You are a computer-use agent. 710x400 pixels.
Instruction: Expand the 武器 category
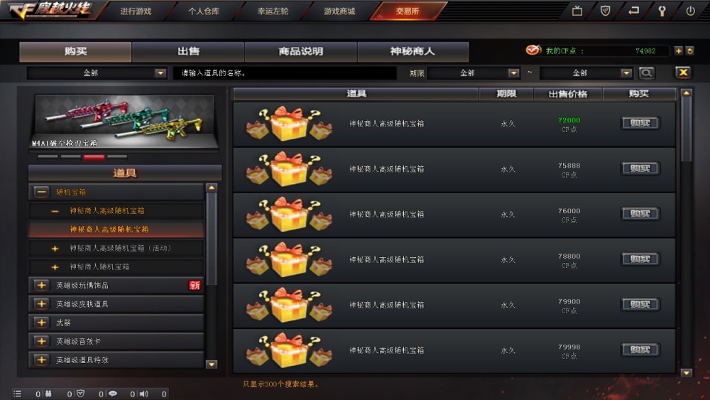click(41, 323)
